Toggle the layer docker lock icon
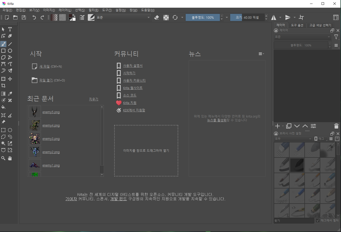 click(276, 30)
